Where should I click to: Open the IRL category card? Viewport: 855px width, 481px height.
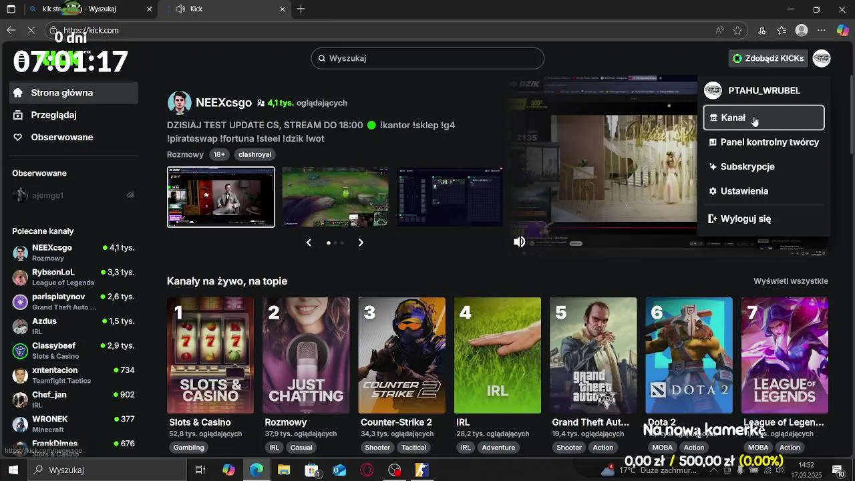tap(498, 355)
